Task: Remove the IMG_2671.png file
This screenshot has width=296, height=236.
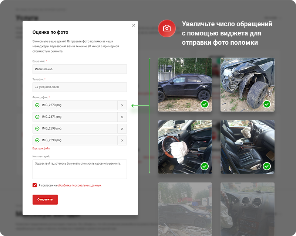Action: (122, 117)
